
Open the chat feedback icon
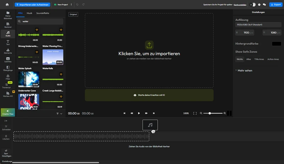(264, 5)
